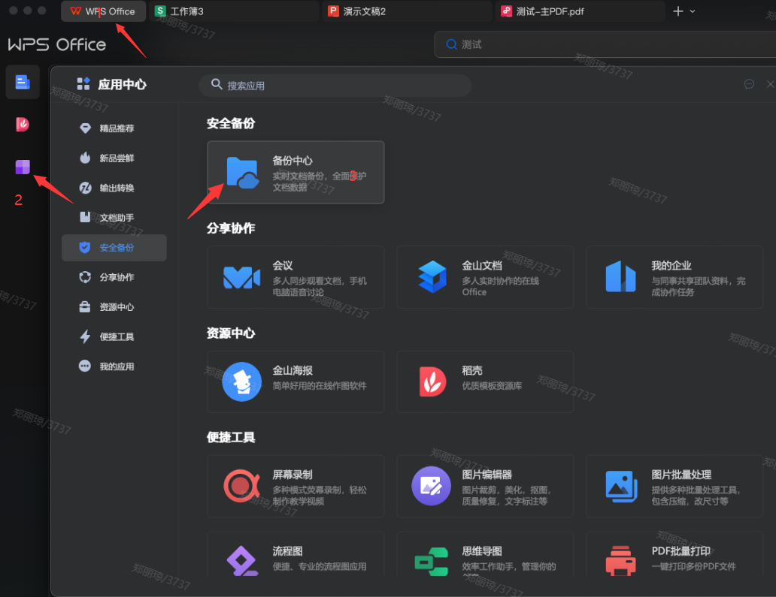Switch to the 演示文稿2 presentation tab

click(407, 11)
